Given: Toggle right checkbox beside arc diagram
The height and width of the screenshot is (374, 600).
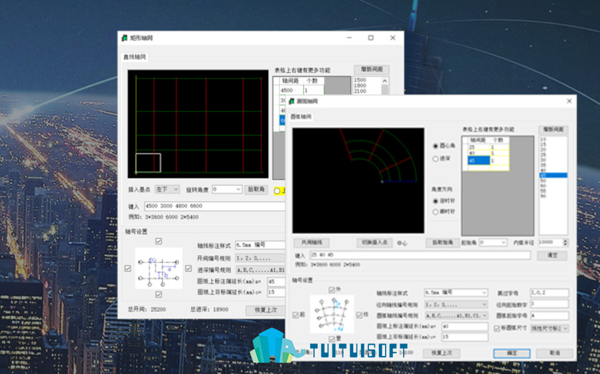Looking at the screenshot, I should pyautogui.click(x=359, y=315).
